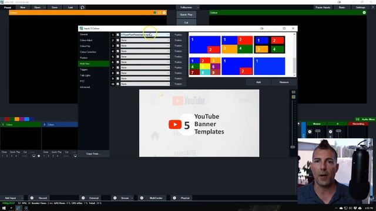Toggle checkbox for multi view layer 6
Image resolution: width=376 pixels, height=211 pixels.
tap(117, 62)
